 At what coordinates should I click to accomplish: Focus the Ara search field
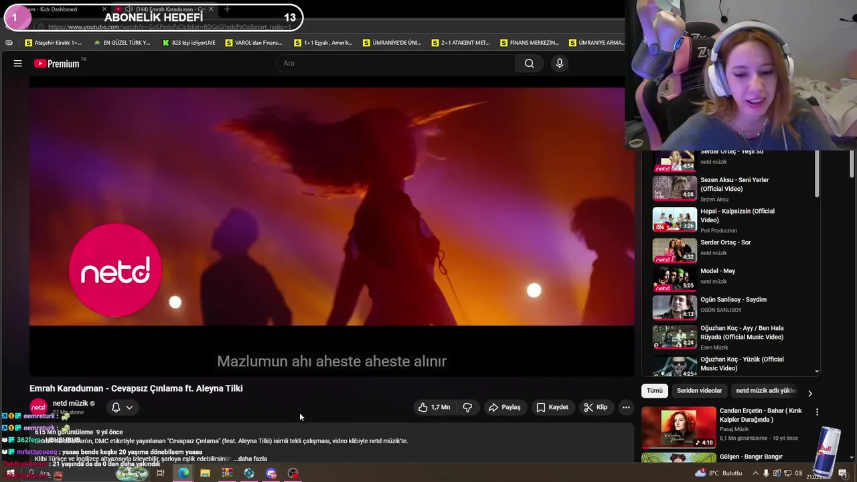[395, 64]
